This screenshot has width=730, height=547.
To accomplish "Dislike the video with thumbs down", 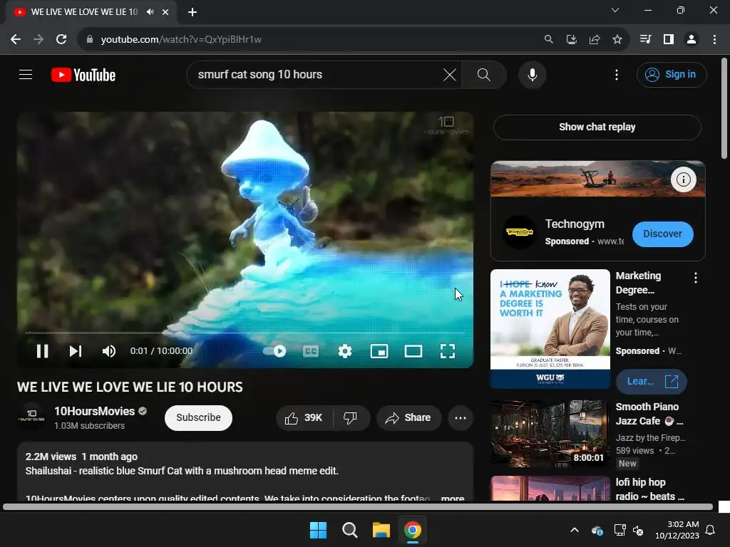I will click(351, 417).
